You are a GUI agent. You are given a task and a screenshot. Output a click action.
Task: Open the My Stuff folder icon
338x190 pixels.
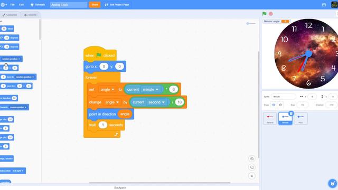324,5
